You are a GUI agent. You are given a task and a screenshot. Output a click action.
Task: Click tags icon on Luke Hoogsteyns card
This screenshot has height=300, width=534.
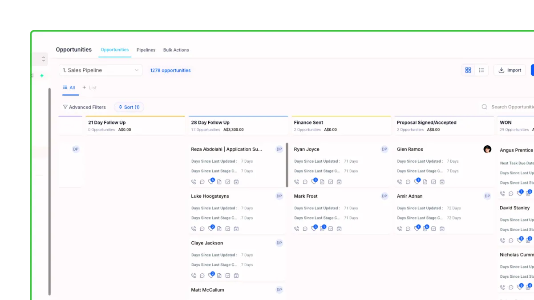click(211, 228)
